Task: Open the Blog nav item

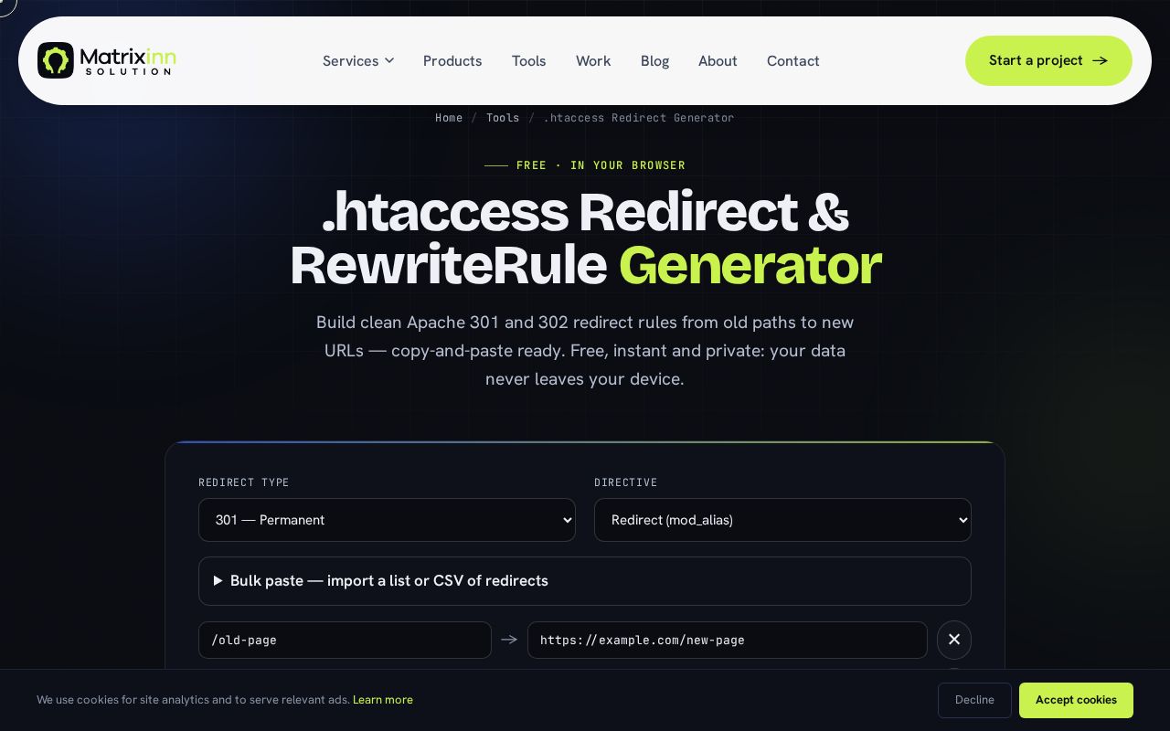Action: click(x=654, y=60)
